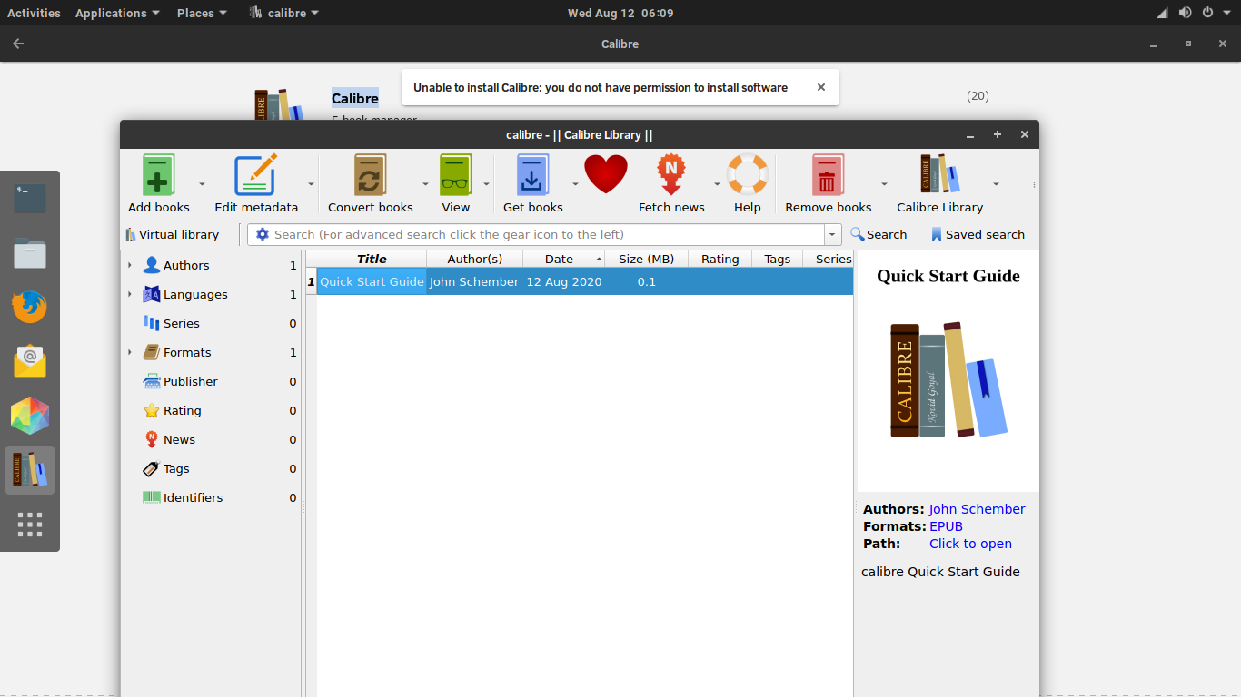Sort the book list by Series column
The width and height of the screenshot is (1241, 697).
(829, 259)
